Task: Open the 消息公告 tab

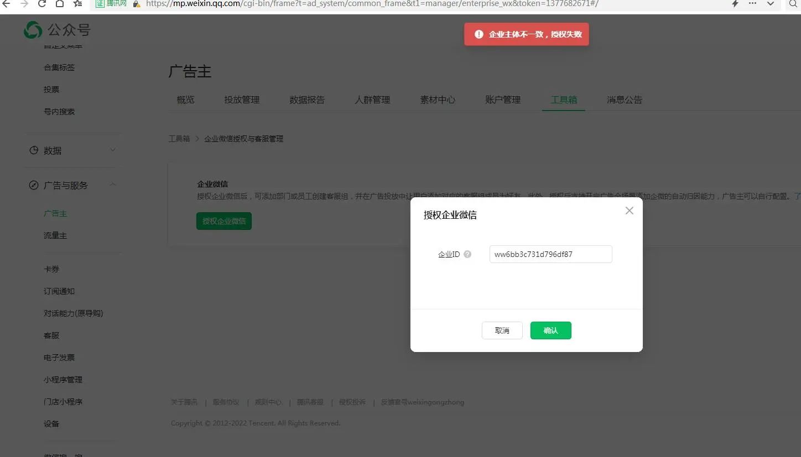Action: pyautogui.click(x=625, y=100)
